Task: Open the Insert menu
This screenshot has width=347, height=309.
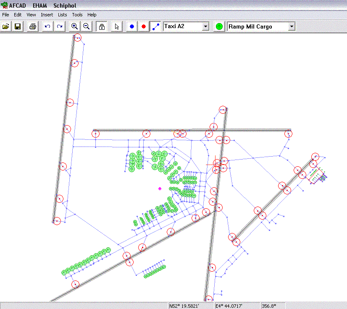Action: [x=47, y=15]
